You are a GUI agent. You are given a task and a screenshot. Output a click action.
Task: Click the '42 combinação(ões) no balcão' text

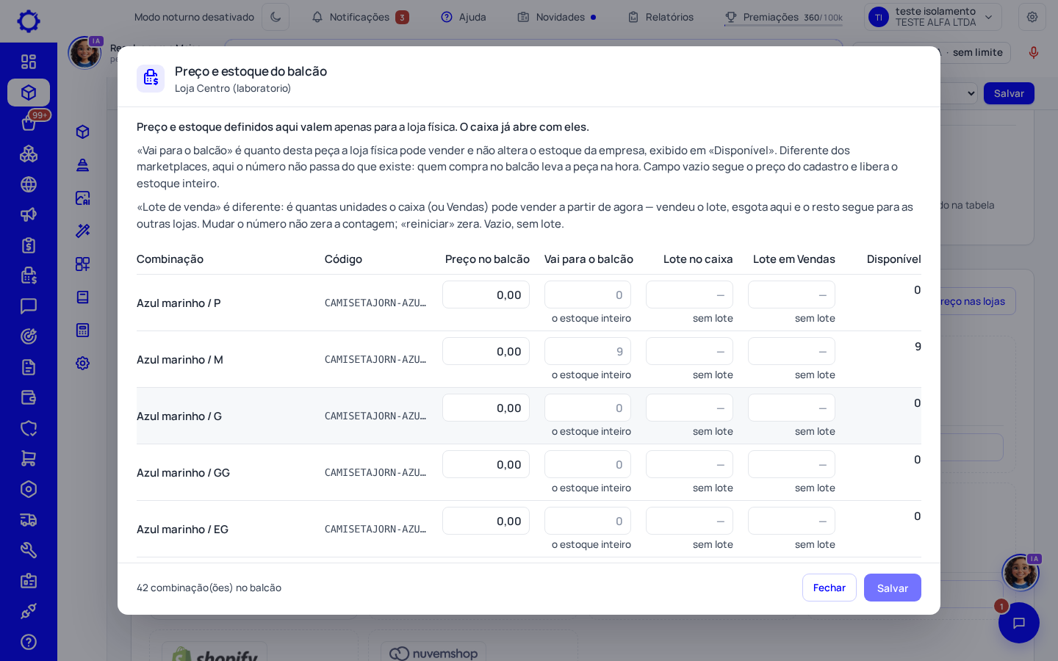coord(209,588)
